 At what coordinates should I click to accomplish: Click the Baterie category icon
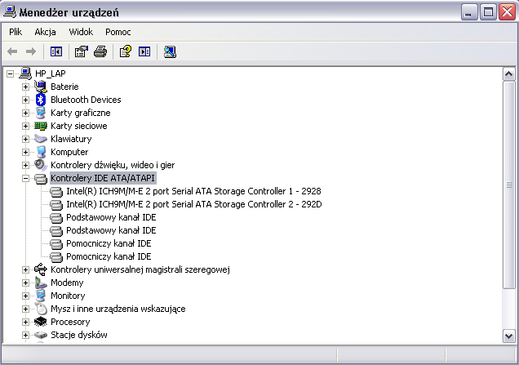[40, 87]
